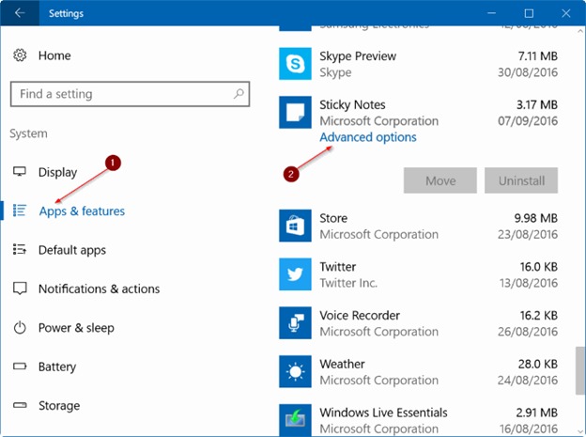Screen dimensions: 586x437
Task: Select the Twitter app entry text
Action: pyautogui.click(x=337, y=267)
